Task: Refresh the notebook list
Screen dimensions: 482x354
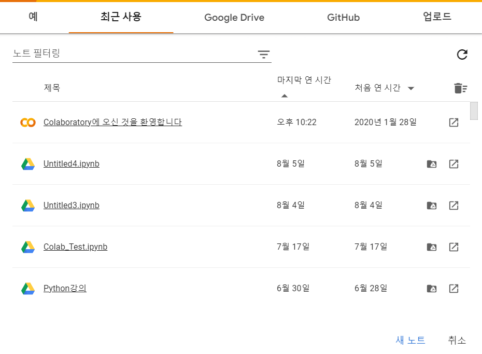Action: [462, 55]
